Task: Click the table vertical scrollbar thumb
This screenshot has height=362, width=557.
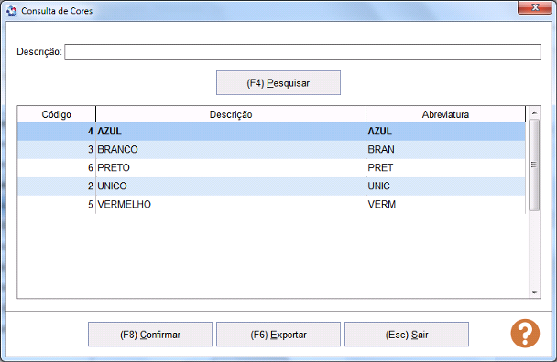Action: click(534, 165)
